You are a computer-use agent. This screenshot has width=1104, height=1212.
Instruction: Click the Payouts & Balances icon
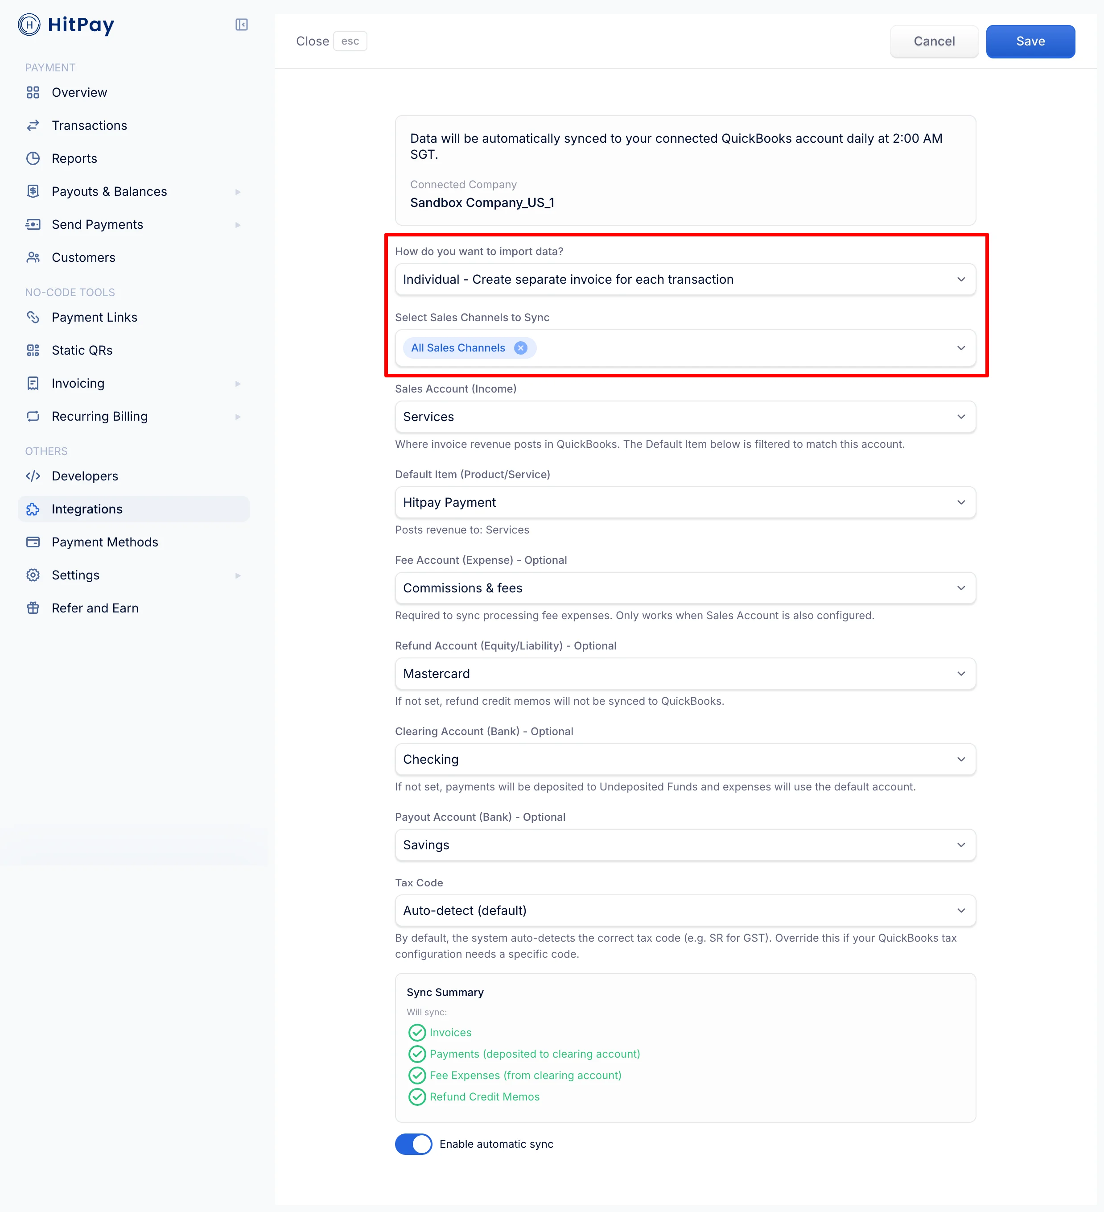click(33, 192)
